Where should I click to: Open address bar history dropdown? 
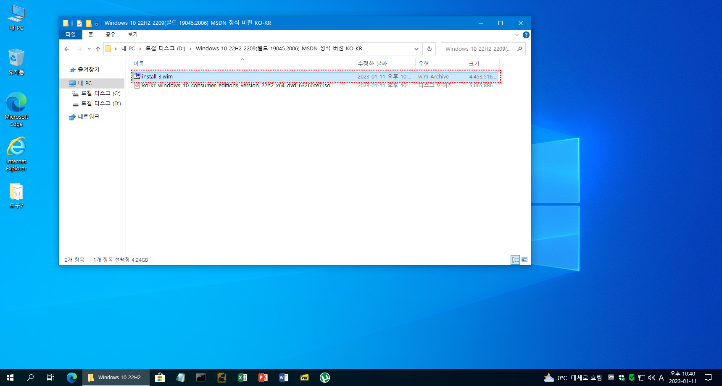[x=416, y=49]
